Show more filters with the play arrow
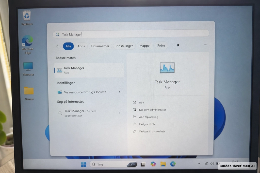This screenshot has height=173, width=260. pos(178,45)
